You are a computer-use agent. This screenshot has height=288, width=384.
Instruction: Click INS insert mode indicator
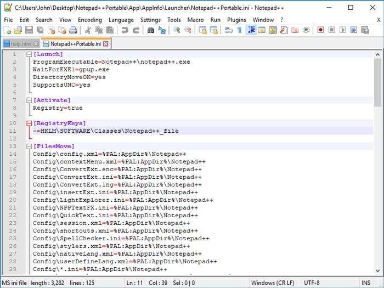(366, 283)
